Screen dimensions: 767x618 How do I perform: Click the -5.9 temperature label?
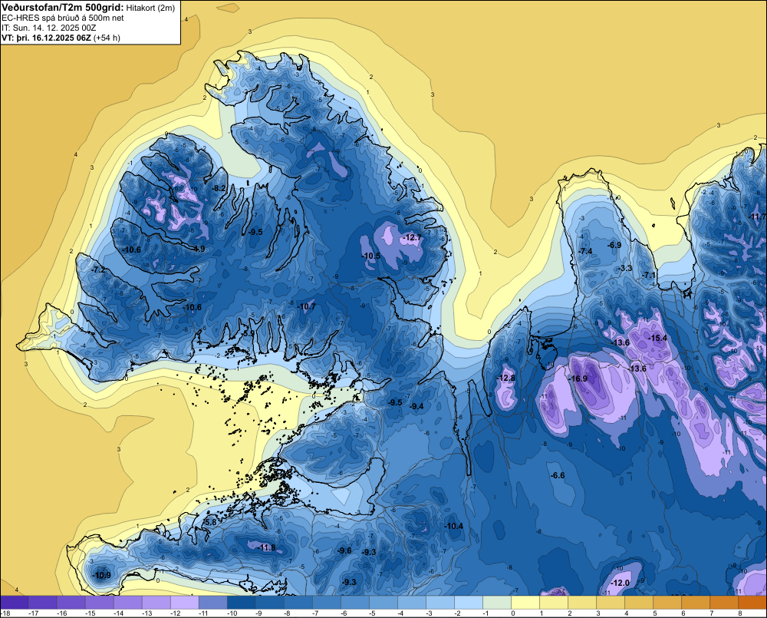248,333
